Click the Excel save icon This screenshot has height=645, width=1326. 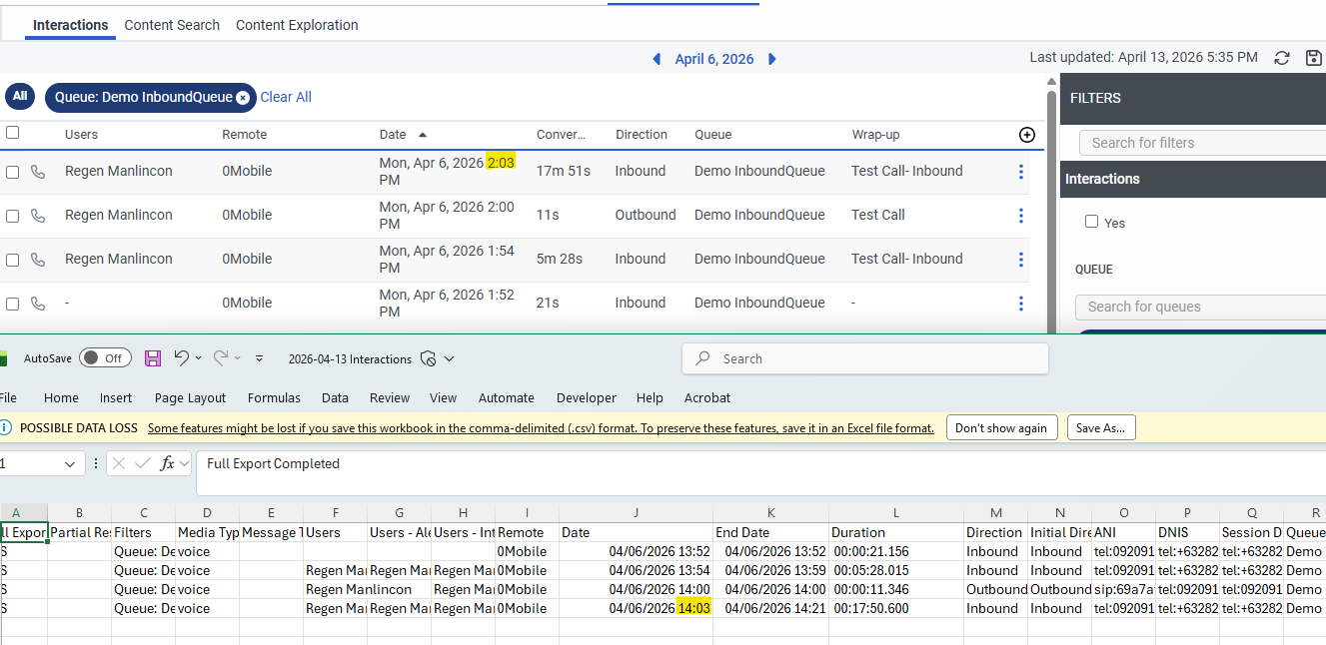tap(153, 358)
